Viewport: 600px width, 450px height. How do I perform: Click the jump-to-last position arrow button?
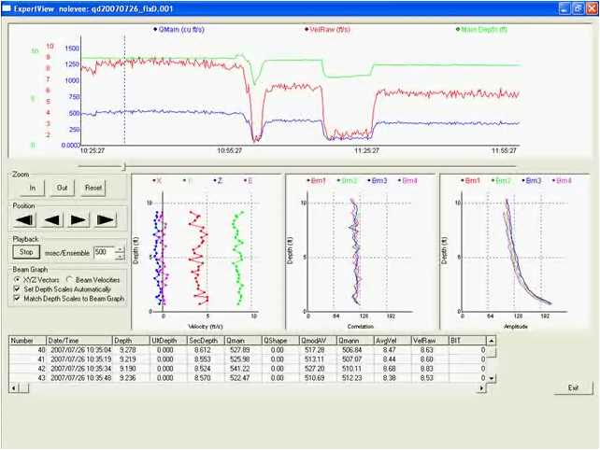point(107,219)
